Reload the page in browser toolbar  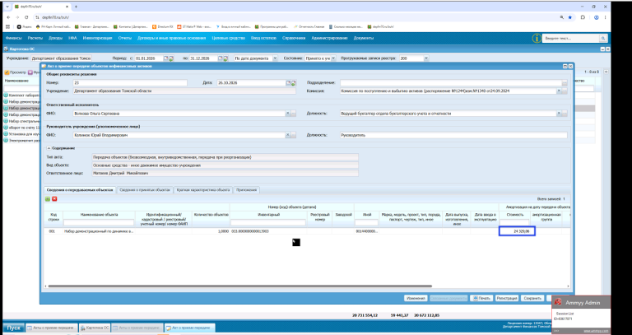[26, 17]
